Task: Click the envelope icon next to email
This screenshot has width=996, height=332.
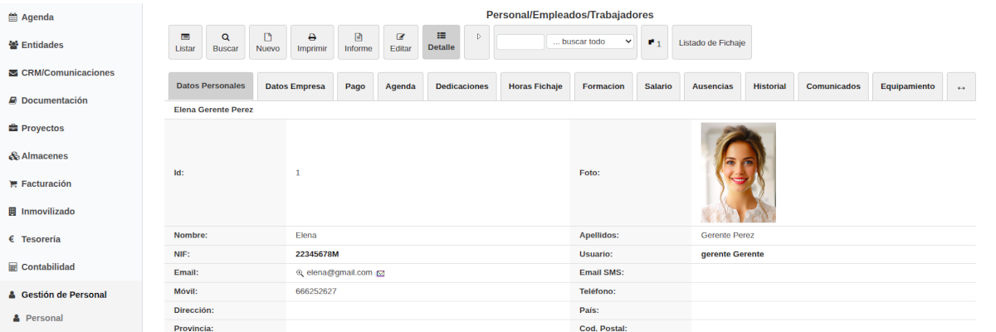Action: (x=380, y=272)
